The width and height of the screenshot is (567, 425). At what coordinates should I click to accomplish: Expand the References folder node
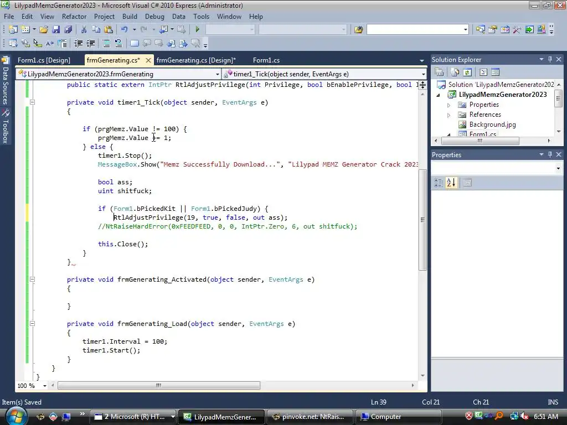tap(449, 115)
